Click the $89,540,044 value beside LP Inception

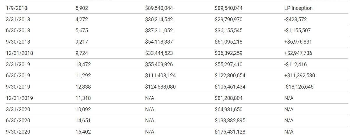click(x=228, y=8)
